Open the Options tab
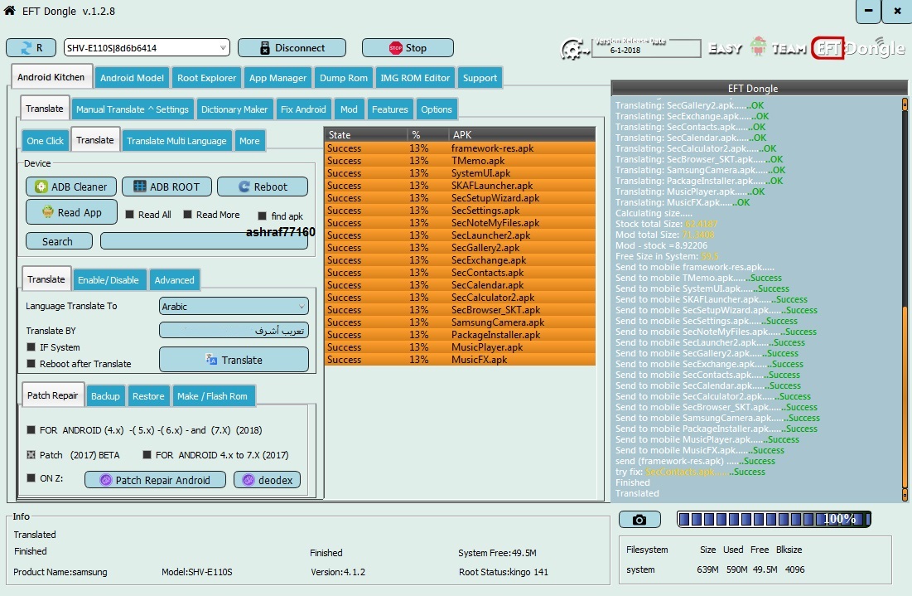 [x=437, y=109]
